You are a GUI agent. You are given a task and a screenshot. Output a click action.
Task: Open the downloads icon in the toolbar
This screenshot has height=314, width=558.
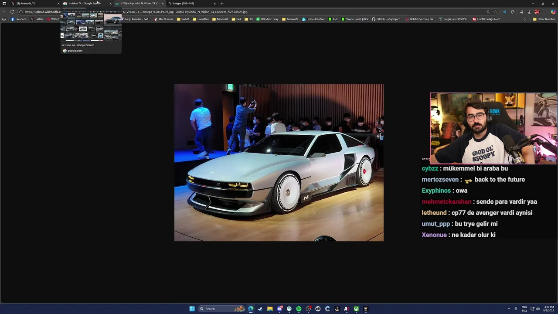529,12
